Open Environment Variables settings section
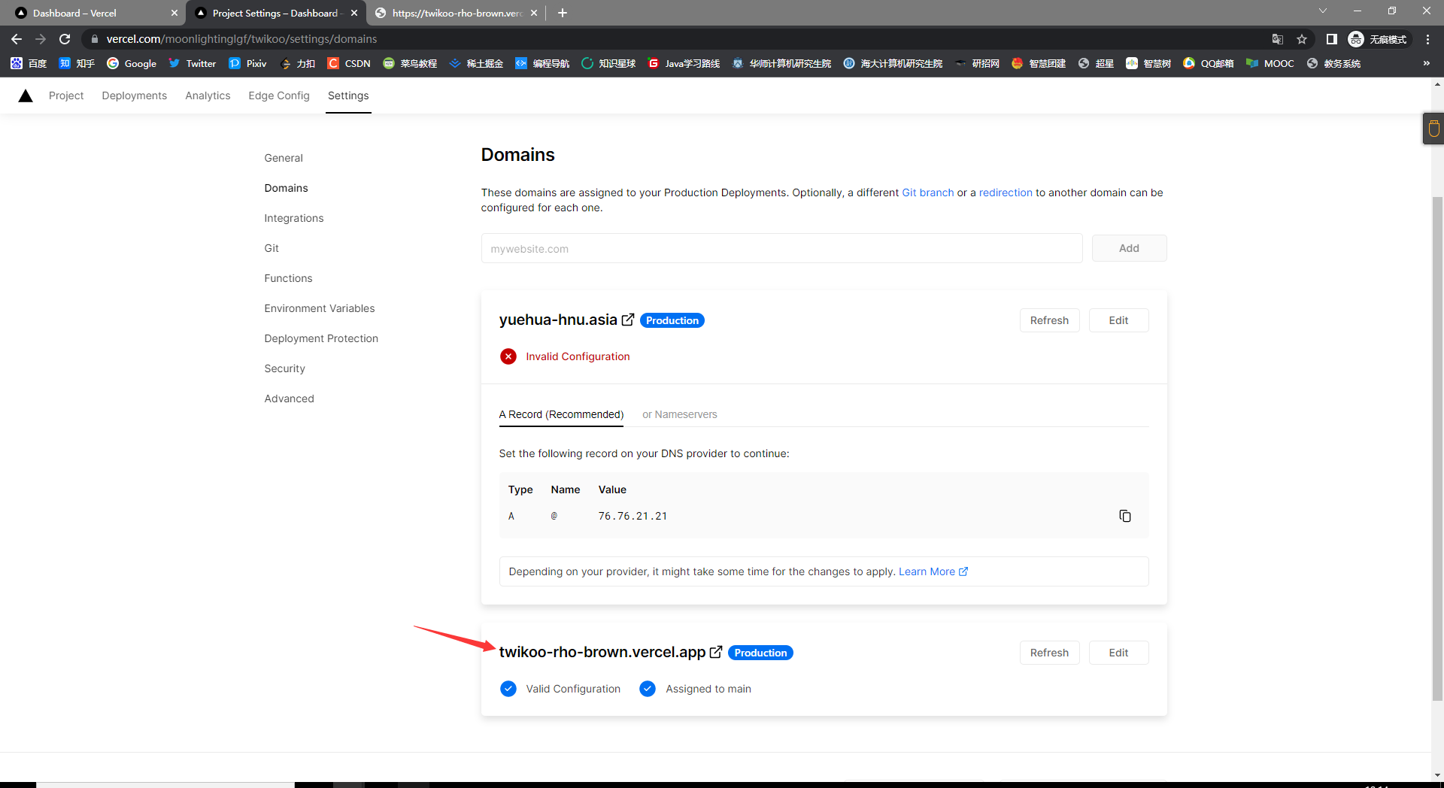Screen dimensions: 1444x788 coord(319,308)
